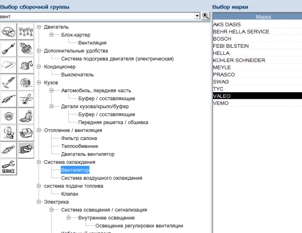Select the 'Фильтр салона' item
Image resolution: width=302 pixels, height=233 pixels.
coord(79,138)
